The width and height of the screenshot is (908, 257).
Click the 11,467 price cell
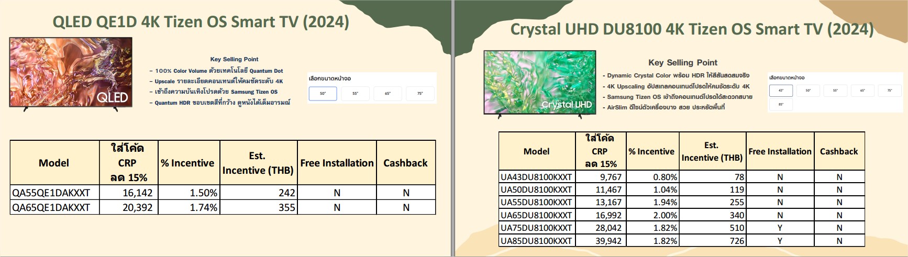(601, 189)
